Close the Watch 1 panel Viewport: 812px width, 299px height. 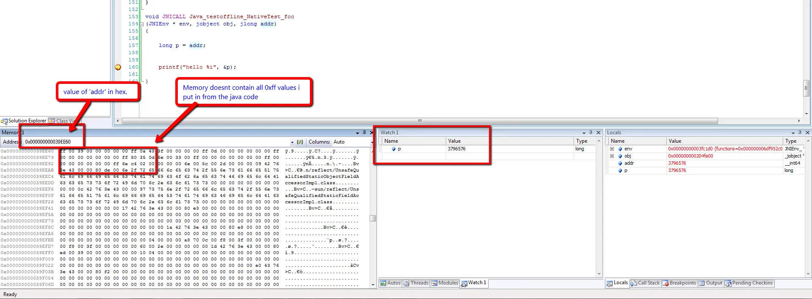click(599, 133)
